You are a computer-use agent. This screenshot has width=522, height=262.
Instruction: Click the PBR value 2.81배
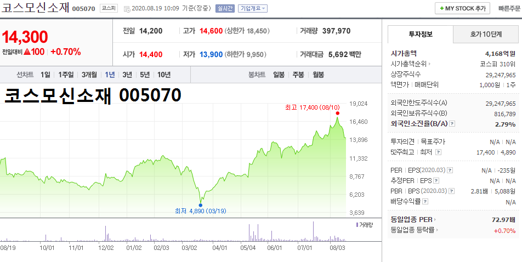tap(479, 191)
